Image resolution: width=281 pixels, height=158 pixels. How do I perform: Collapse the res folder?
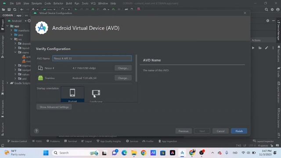point(11,39)
